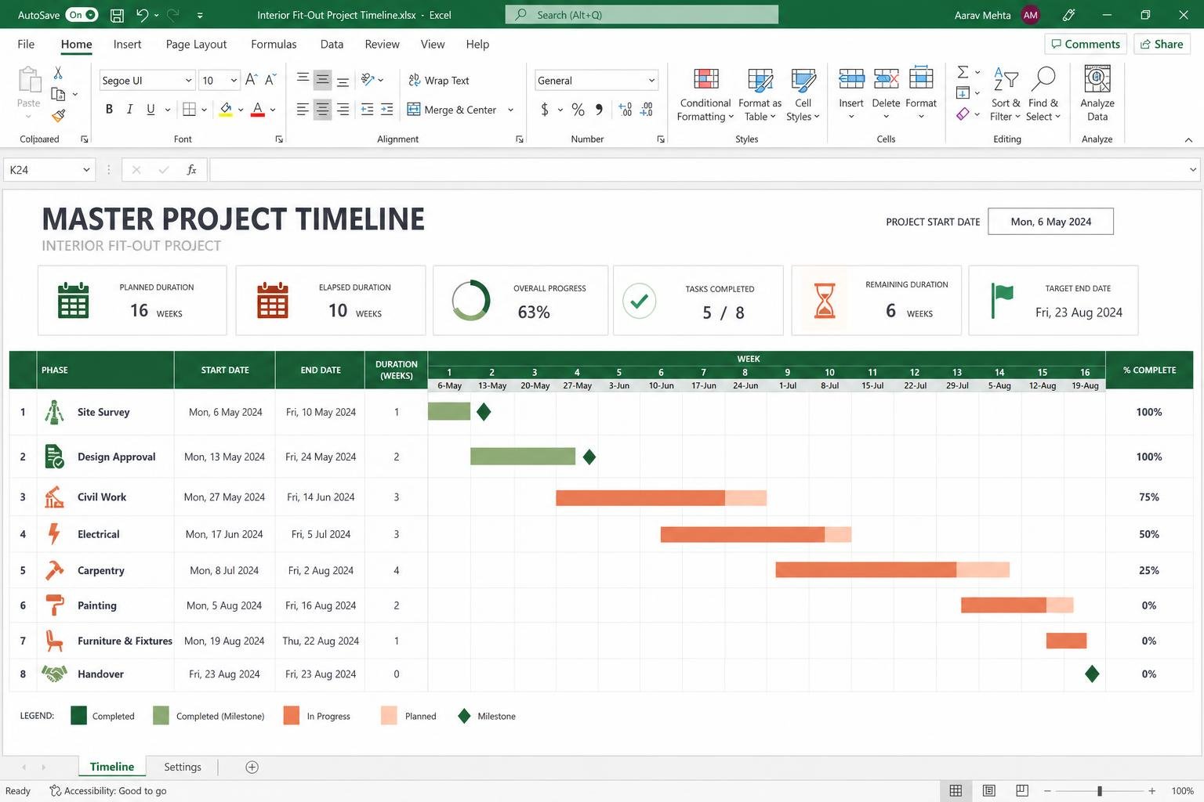The image size is (1204, 802).
Task: Open the font size dropdown
Action: pyautogui.click(x=234, y=80)
